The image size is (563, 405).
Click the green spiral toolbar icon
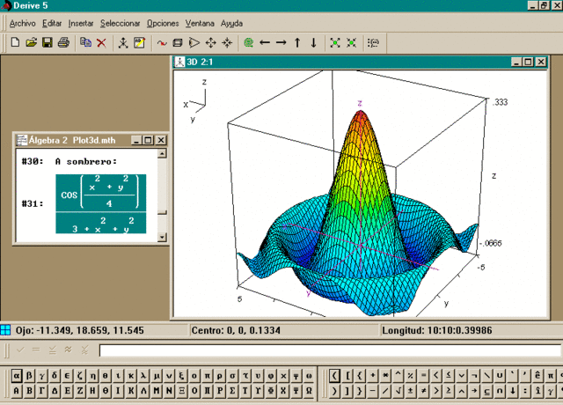click(x=248, y=43)
